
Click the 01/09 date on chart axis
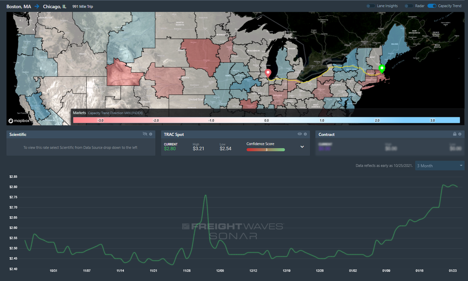pos(386,270)
